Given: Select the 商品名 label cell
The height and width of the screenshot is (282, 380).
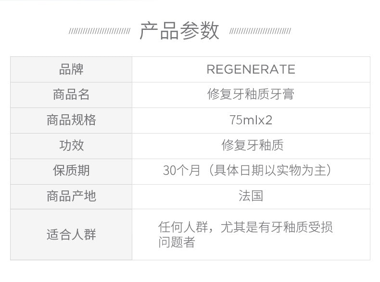Looking at the screenshot, I should tap(71, 94).
